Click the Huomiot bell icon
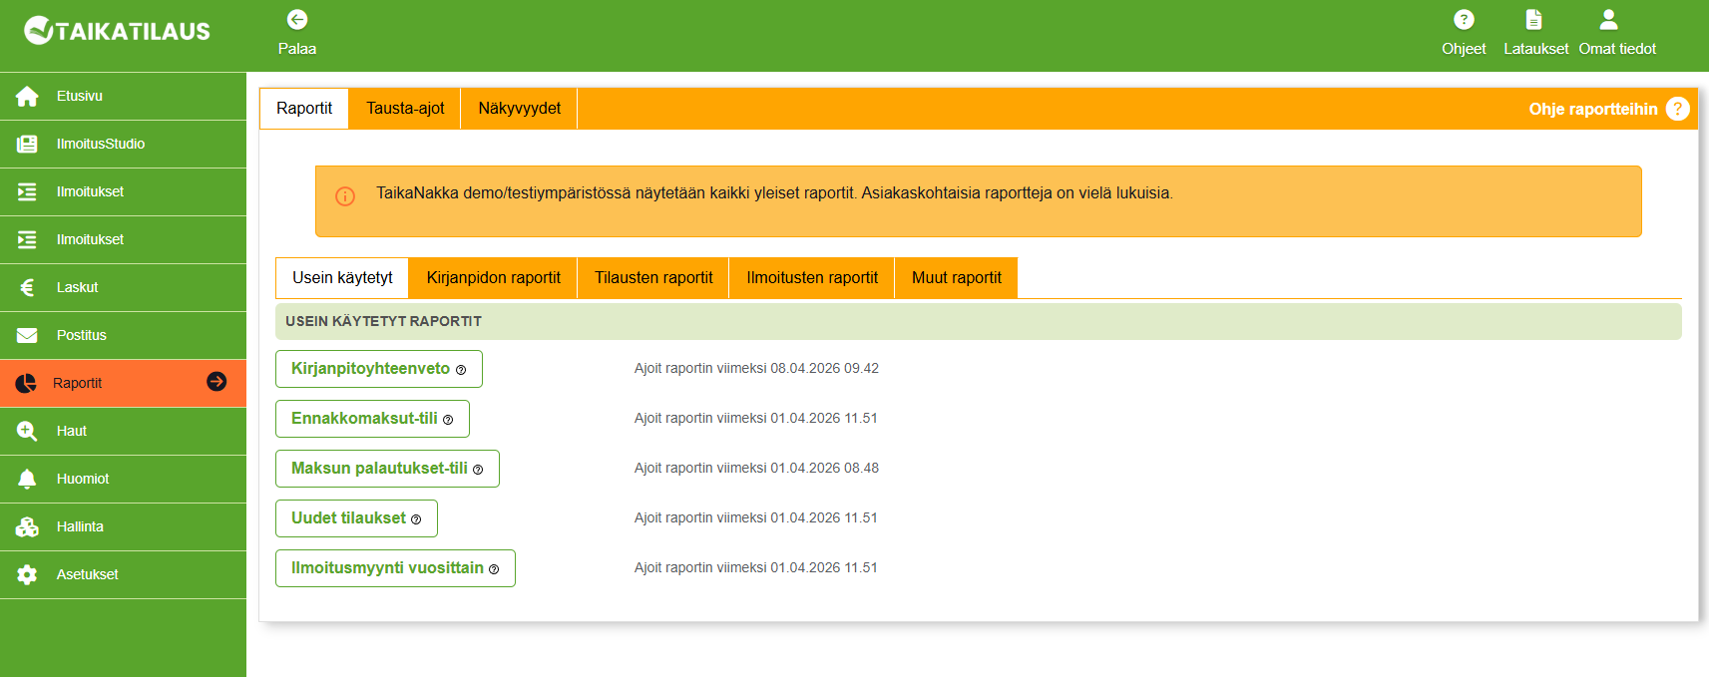This screenshot has height=677, width=1709. [27, 480]
